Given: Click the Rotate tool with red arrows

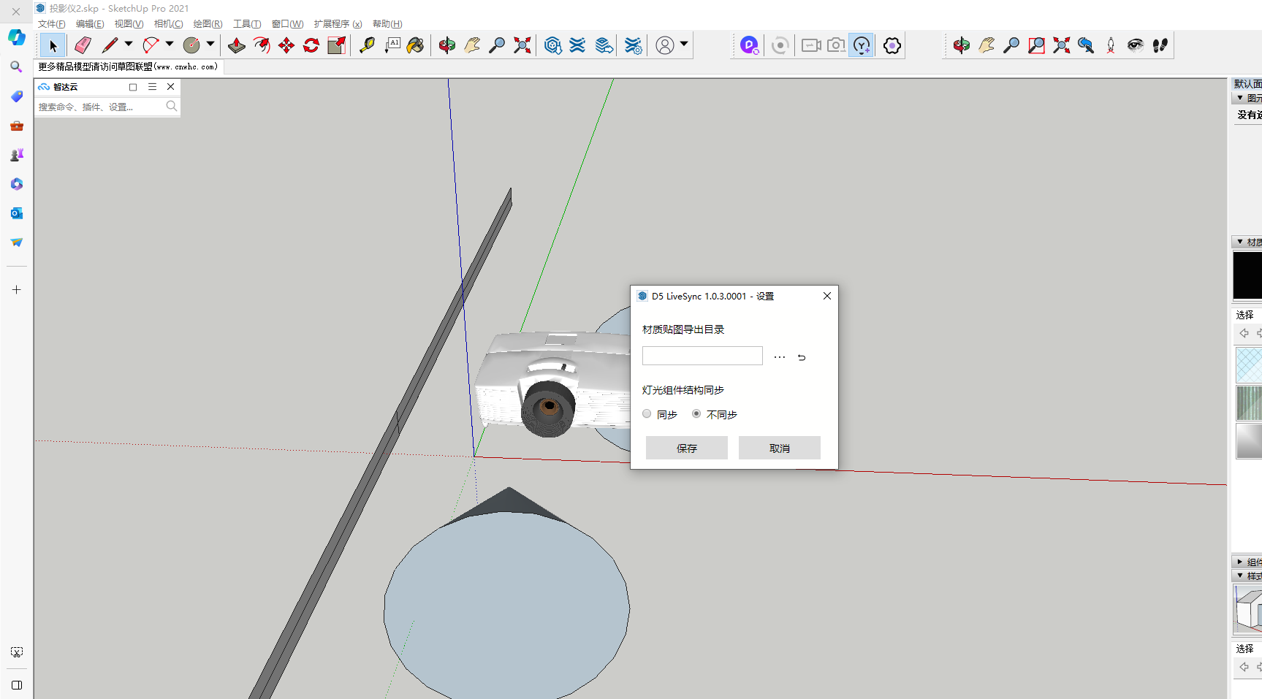Looking at the screenshot, I should 311,45.
